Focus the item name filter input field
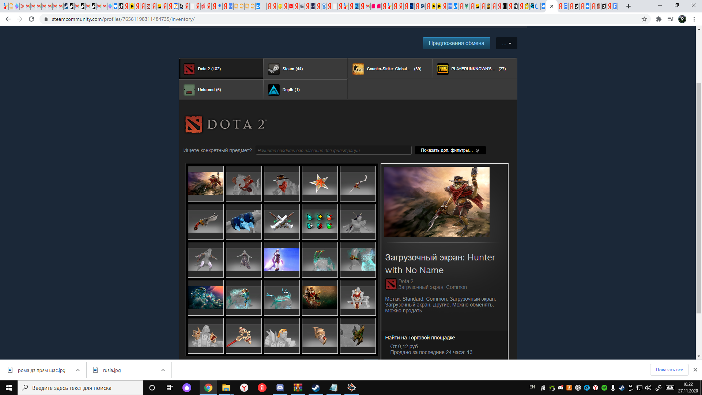 (x=333, y=150)
